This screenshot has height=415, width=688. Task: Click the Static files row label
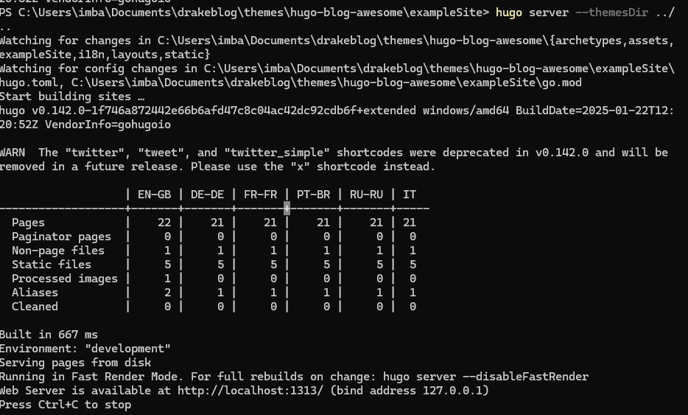pyautogui.click(x=52, y=265)
